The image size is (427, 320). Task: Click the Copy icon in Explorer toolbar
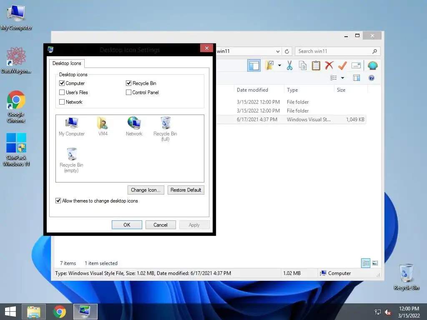click(x=303, y=65)
